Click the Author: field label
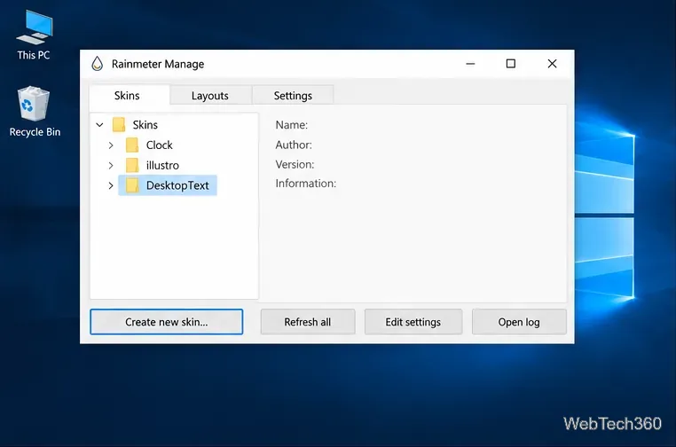Image resolution: width=676 pixels, height=447 pixels. (294, 145)
